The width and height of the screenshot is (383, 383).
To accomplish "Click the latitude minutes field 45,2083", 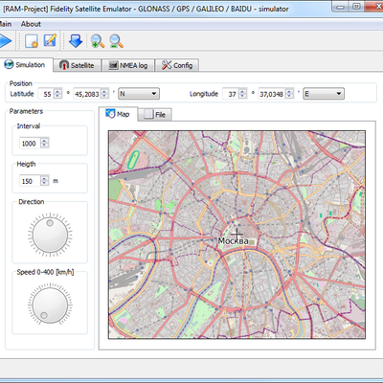I will coord(87,94).
